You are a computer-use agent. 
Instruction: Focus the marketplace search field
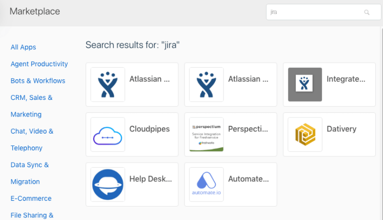316,12
